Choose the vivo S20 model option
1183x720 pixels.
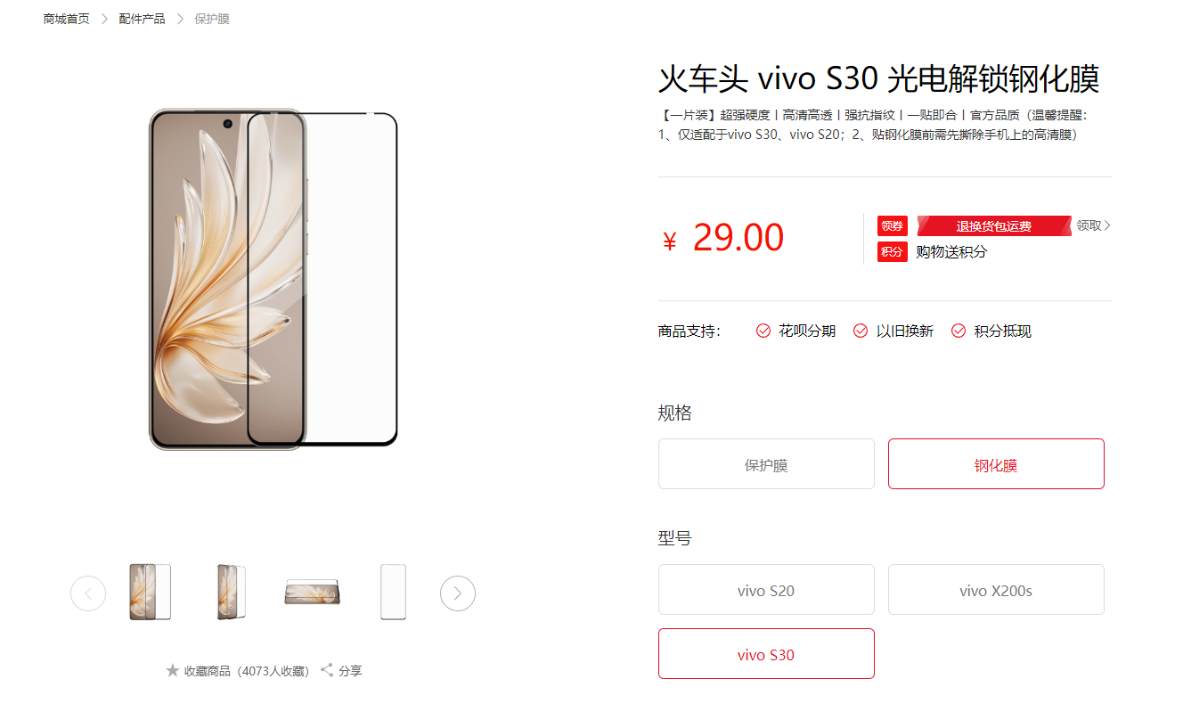click(x=766, y=590)
